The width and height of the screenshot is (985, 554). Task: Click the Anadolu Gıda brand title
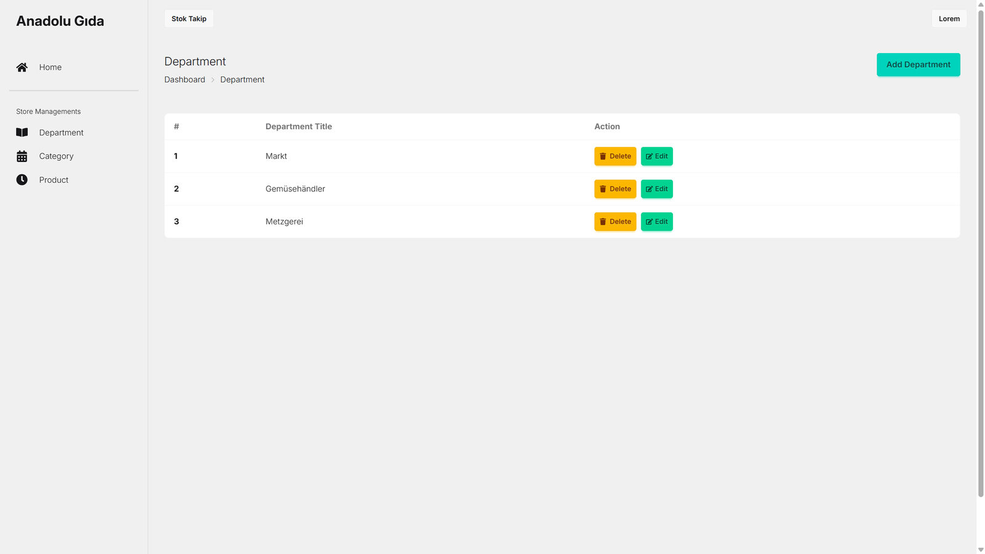tap(60, 21)
